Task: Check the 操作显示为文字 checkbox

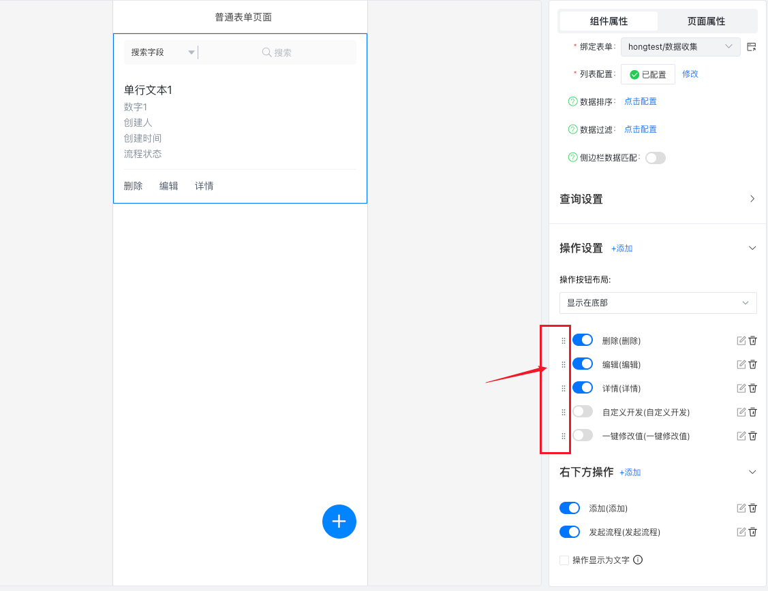Action: click(564, 560)
